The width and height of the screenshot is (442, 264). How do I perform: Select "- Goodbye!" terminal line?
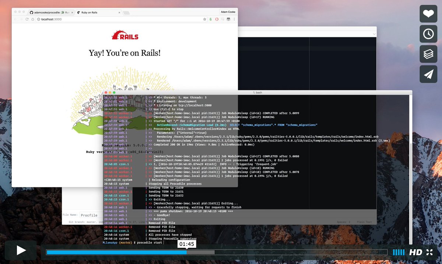(162, 215)
